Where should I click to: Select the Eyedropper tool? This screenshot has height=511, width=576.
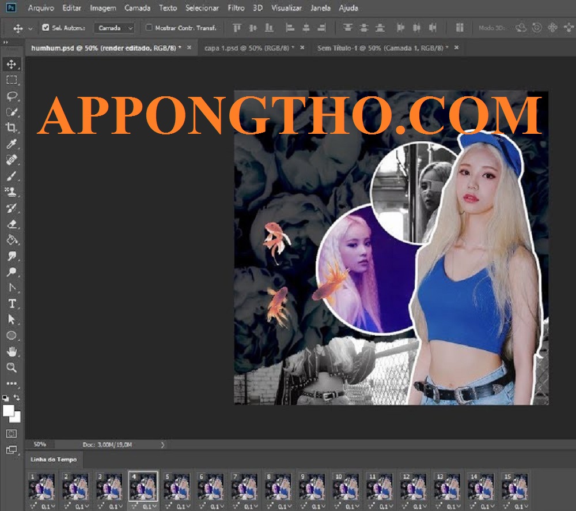12,144
